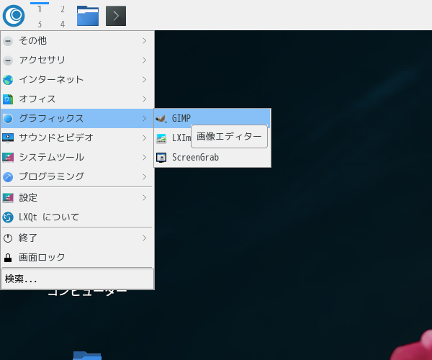Viewport: 432px width, 360px height.
Task: Click the アクセサリ category icon
Action: pyautogui.click(x=8, y=60)
